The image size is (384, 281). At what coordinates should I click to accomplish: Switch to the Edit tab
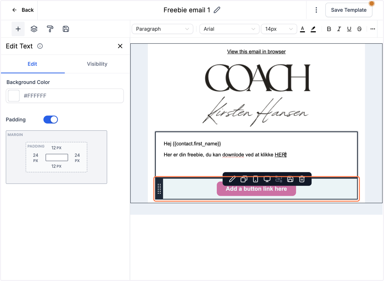point(32,64)
